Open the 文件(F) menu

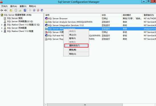click(x=4, y=6)
